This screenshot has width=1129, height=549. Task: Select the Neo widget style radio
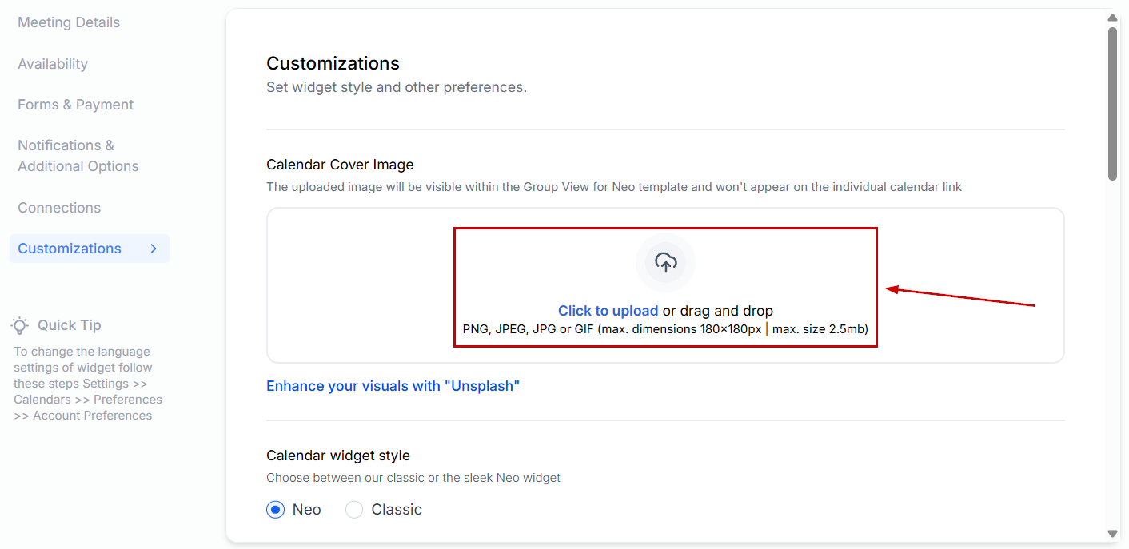[x=276, y=510]
